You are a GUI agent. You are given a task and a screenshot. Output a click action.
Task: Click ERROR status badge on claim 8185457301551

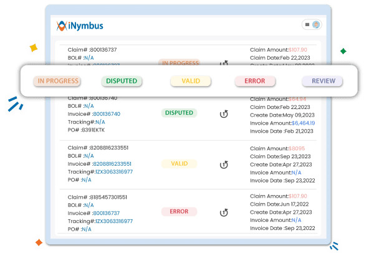click(x=179, y=211)
